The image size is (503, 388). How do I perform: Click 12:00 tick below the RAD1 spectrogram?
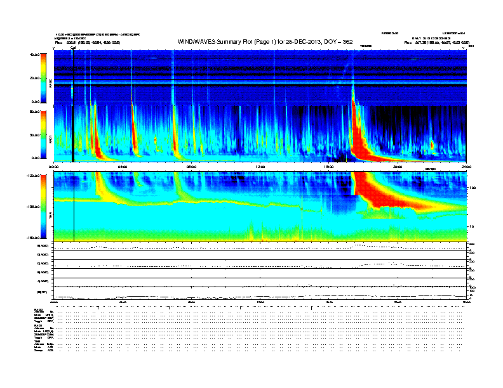coord(260,167)
